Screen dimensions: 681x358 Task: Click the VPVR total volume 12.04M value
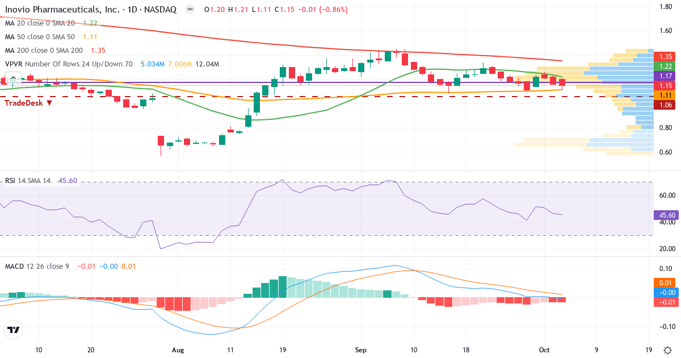pos(207,64)
